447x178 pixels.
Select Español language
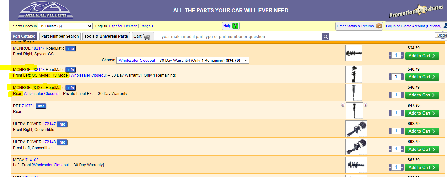click(x=116, y=26)
